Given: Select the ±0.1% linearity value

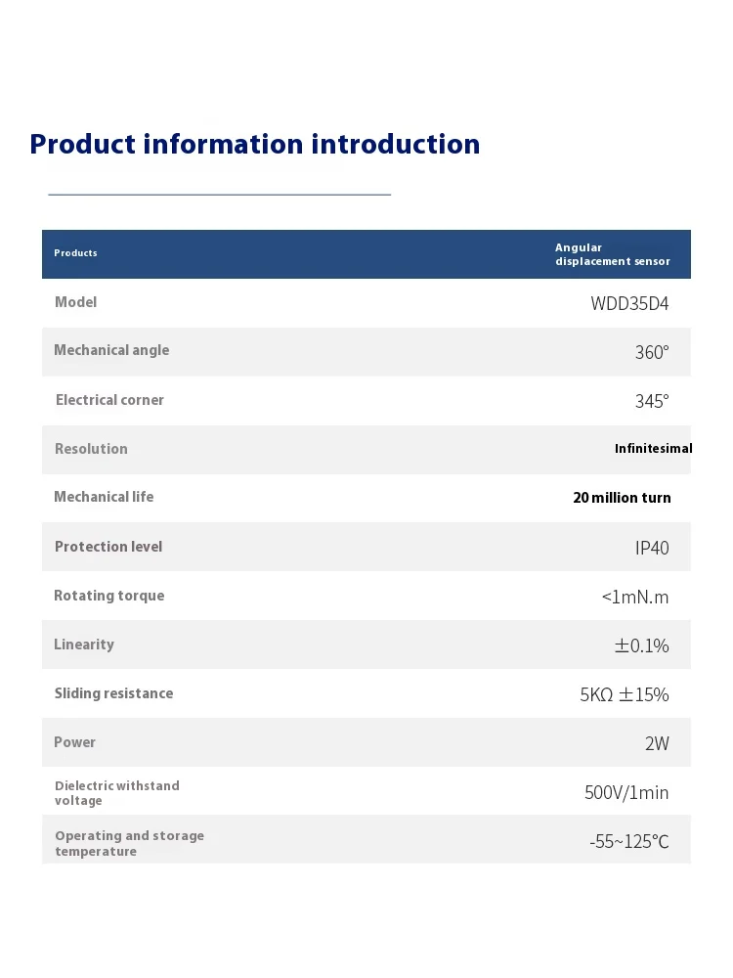Looking at the screenshot, I should 641,645.
